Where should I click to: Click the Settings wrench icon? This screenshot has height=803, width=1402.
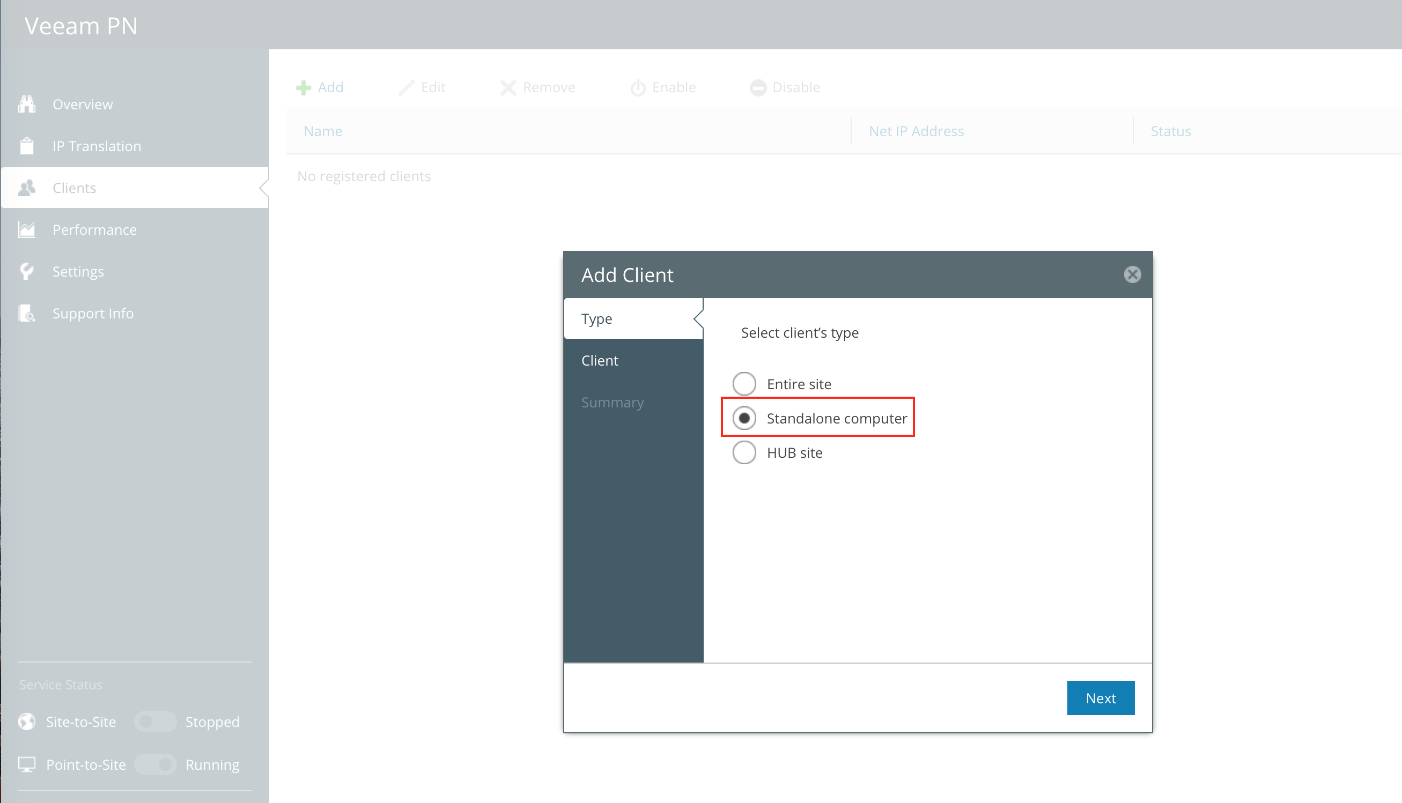click(x=26, y=271)
